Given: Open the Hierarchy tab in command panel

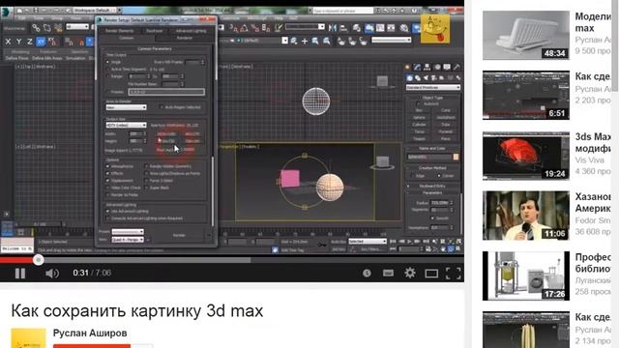Looking at the screenshot, I should pyautogui.click(x=427, y=67).
